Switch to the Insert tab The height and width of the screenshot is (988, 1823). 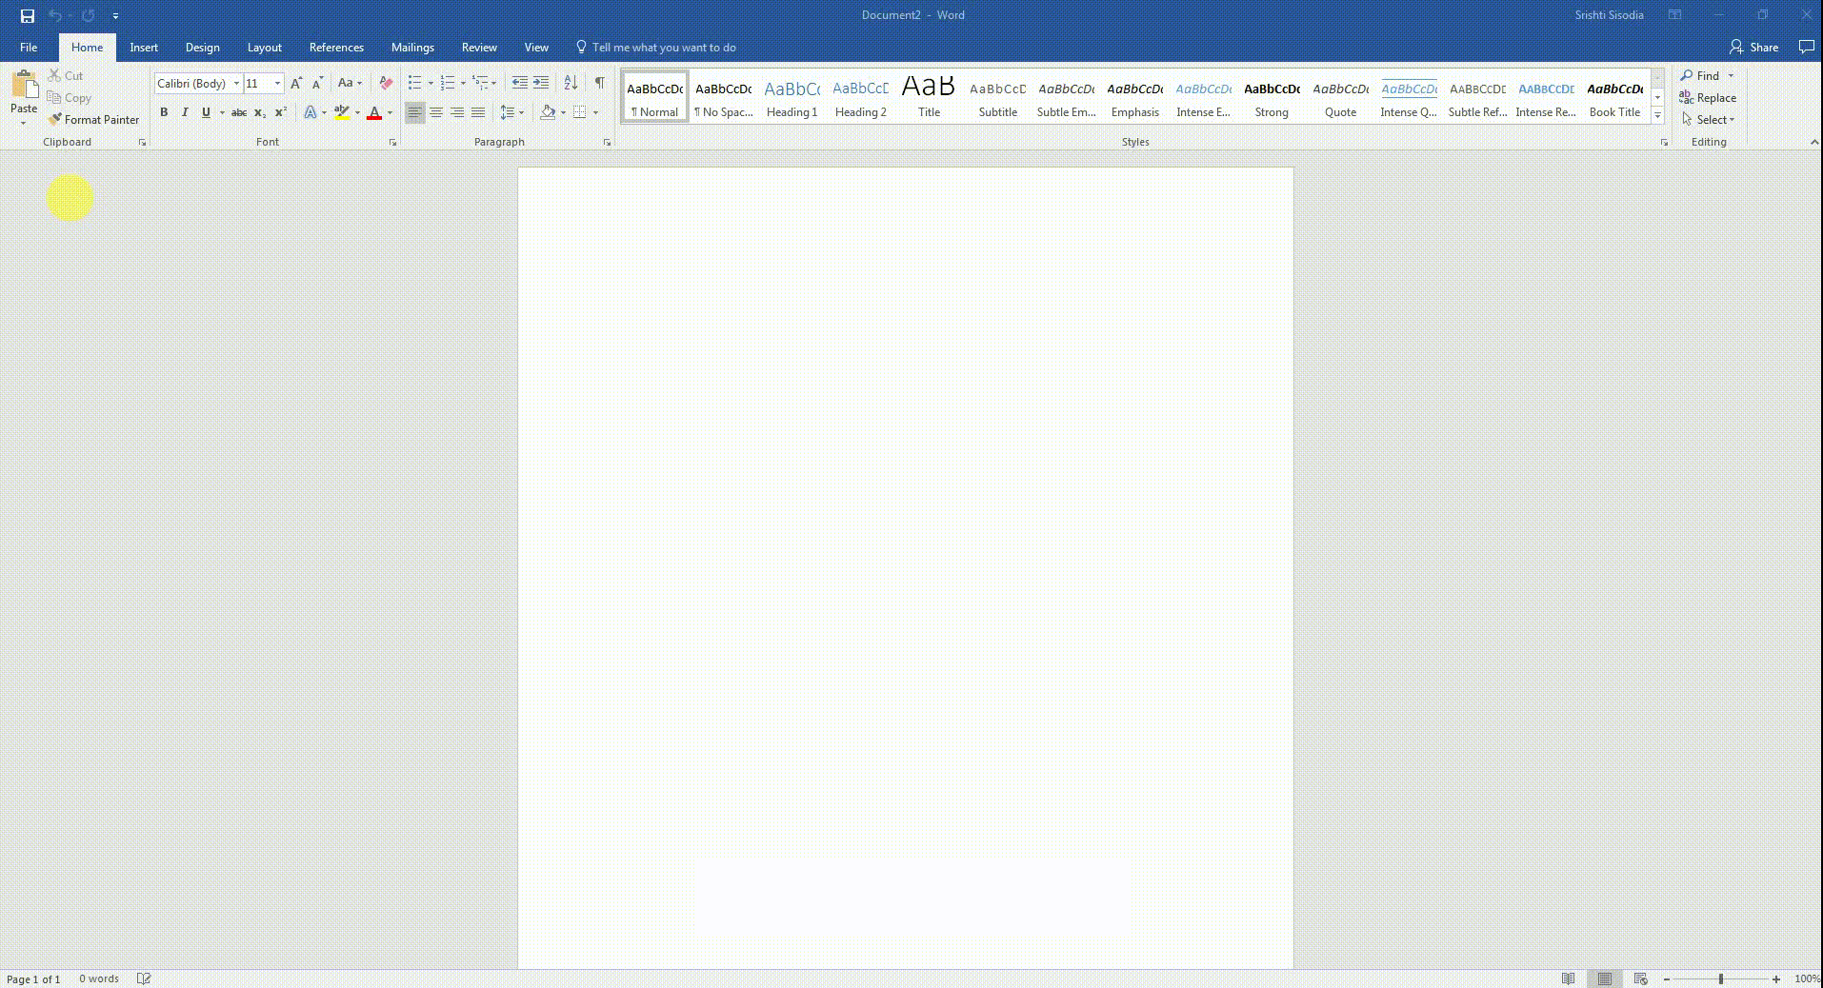pyautogui.click(x=144, y=48)
